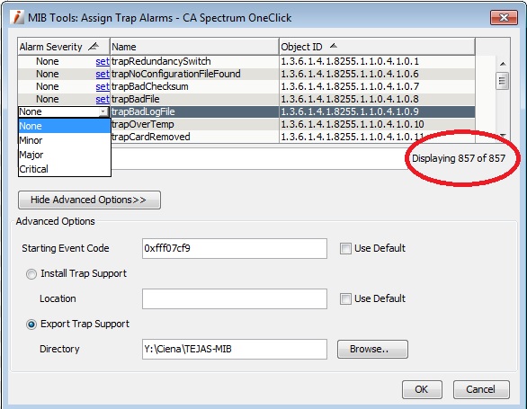Click Object ID ending in .1.0.7
Image resolution: width=527 pixels, height=409 pixels.
pos(377,86)
